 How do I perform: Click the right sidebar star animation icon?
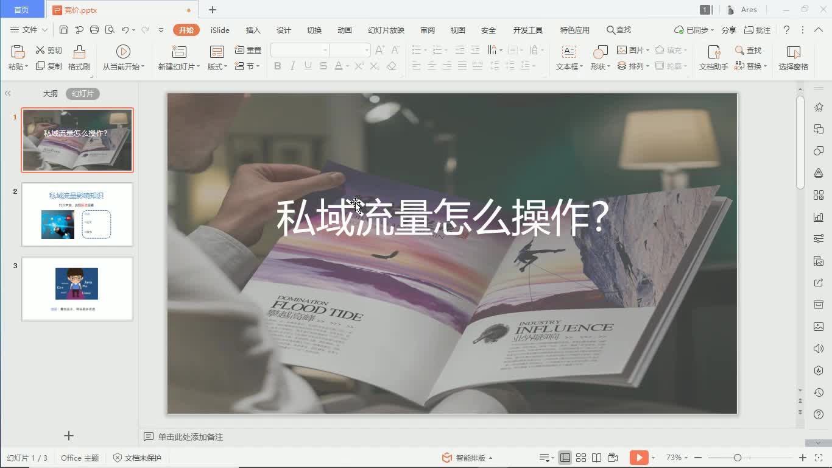819,107
